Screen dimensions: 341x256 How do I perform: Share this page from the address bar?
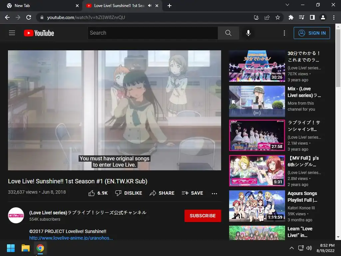pos(267,17)
